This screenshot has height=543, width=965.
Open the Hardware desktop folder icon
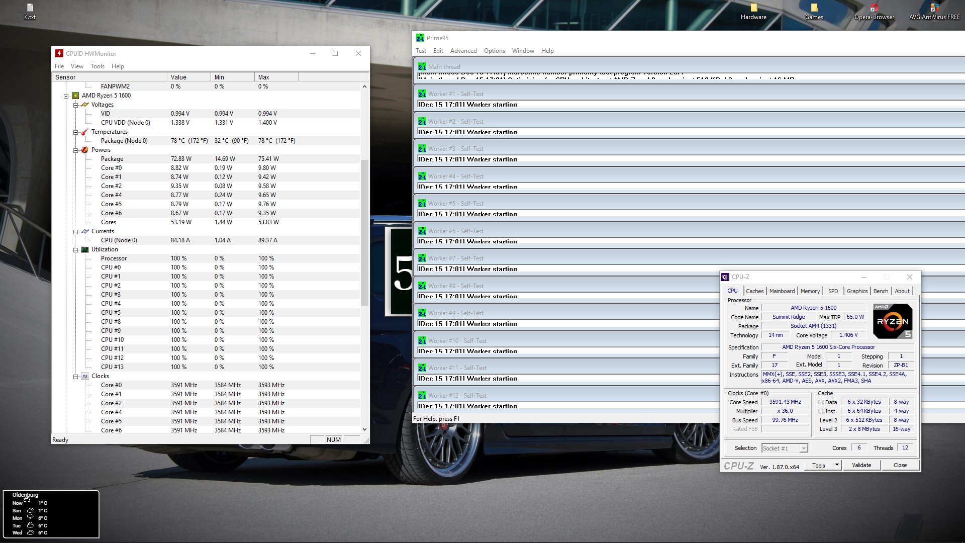[753, 9]
